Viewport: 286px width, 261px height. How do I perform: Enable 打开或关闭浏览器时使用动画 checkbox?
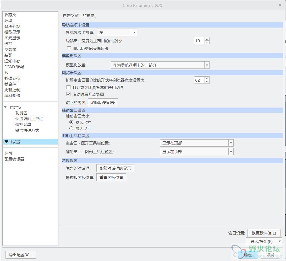(x=68, y=87)
